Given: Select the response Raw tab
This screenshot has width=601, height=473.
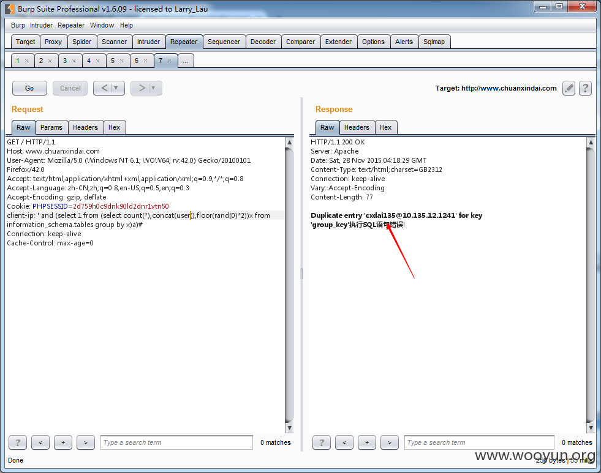Looking at the screenshot, I should (327, 127).
